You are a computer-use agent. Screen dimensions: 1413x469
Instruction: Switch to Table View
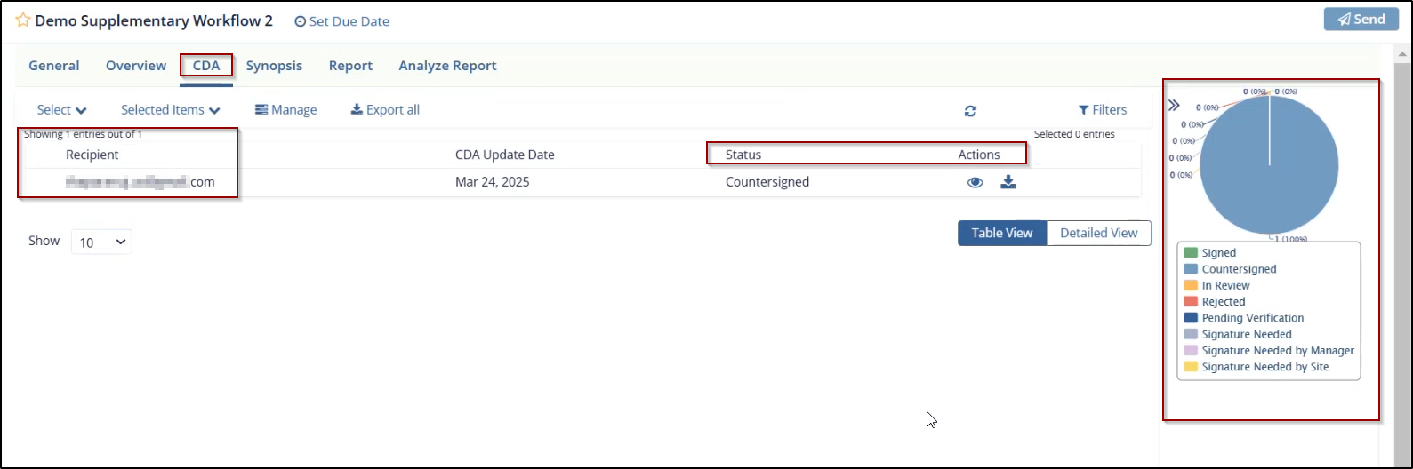[x=1001, y=233]
